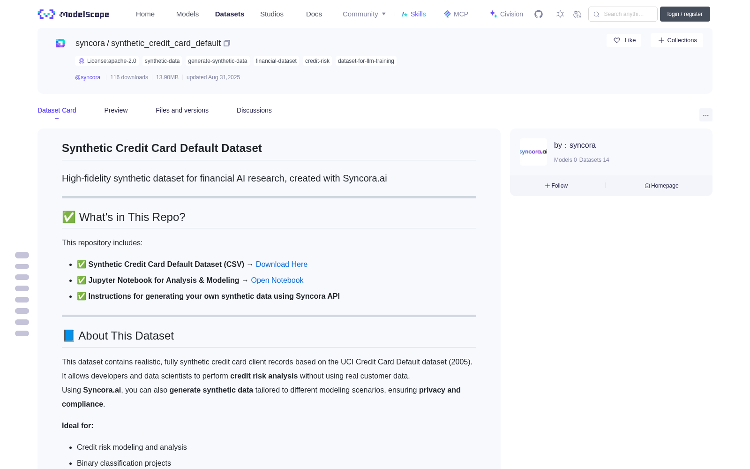Click the License:apache-2.0 tag
This screenshot has height=469, width=750.
pos(107,61)
